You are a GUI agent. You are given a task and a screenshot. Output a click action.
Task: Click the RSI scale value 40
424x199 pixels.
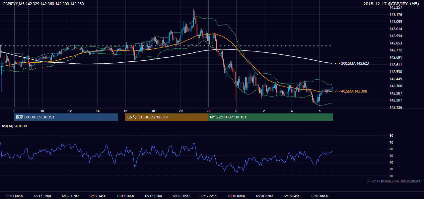click(x=391, y=163)
